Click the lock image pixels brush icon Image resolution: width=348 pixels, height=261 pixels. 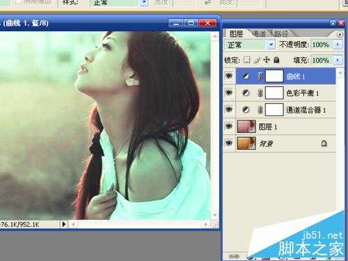(x=257, y=60)
